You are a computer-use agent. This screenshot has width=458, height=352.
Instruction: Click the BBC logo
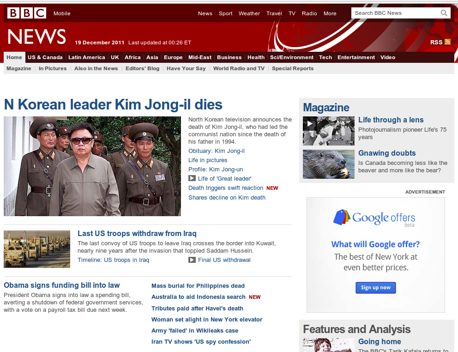point(26,13)
